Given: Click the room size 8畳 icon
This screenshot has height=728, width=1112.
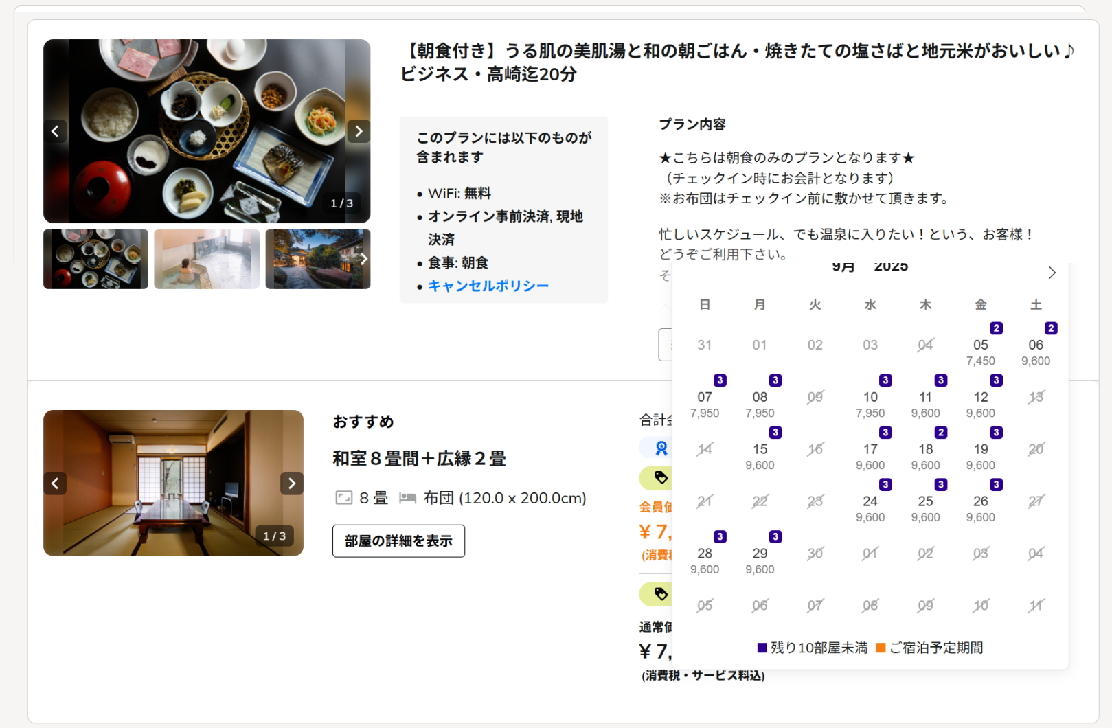Looking at the screenshot, I should tap(343, 498).
